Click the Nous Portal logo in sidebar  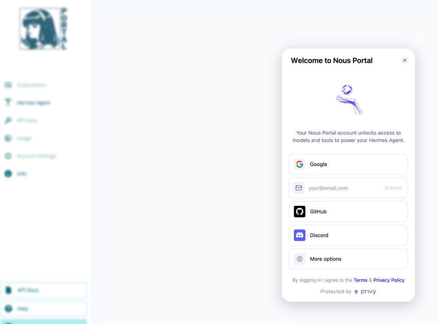pos(43,29)
